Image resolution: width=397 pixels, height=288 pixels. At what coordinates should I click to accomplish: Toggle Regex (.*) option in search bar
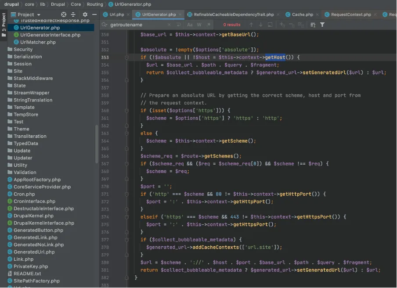tap(209, 25)
